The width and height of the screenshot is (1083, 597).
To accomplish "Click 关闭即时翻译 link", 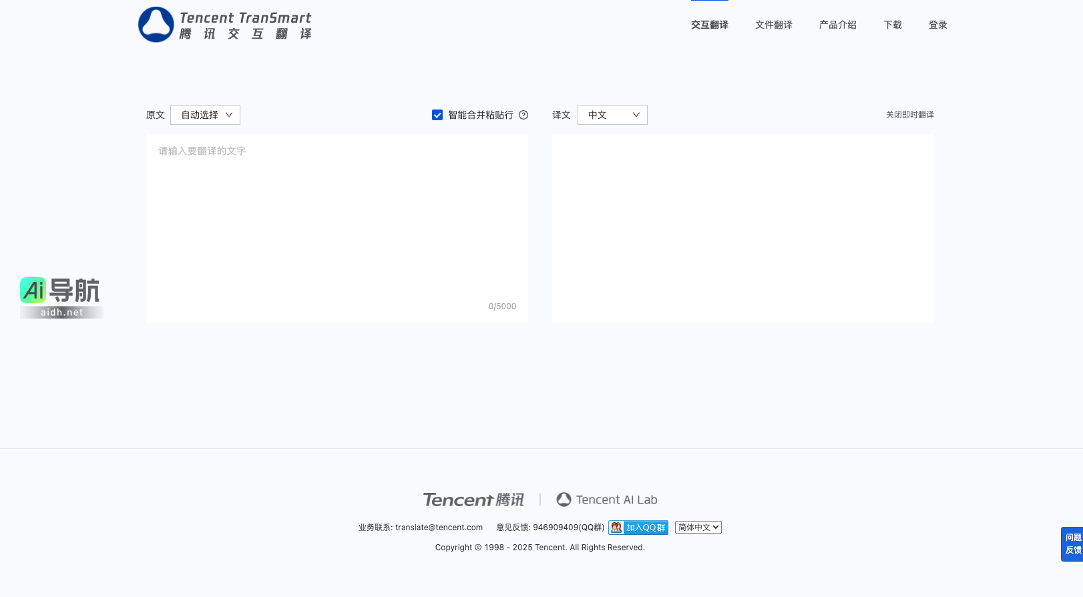I will click(909, 115).
